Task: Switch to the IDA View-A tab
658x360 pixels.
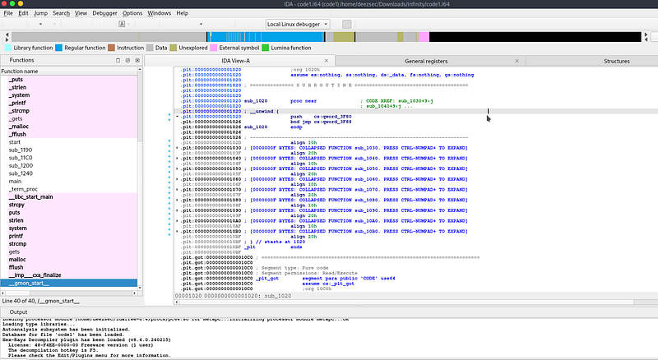Action: pyautogui.click(x=236, y=61)
